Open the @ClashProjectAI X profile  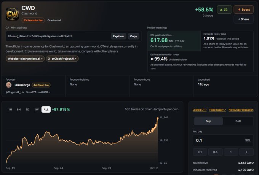62,59
